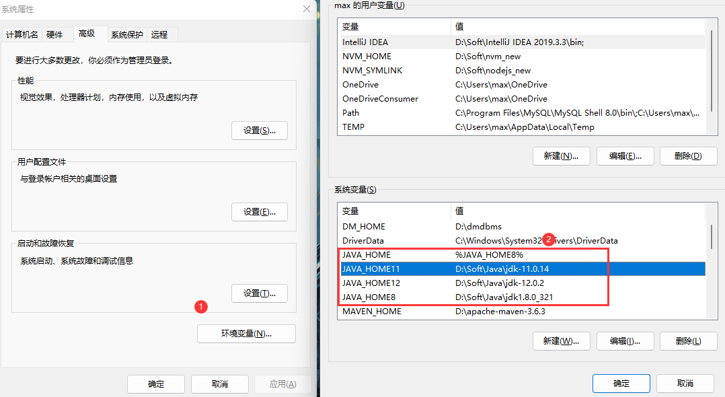
Task: Select the Path user variable row
Action: coord(522,113)
